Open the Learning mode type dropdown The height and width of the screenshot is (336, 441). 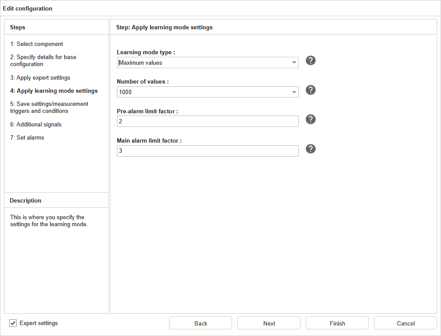[294, 63]
